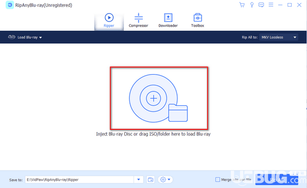Expand the Load Blu-ray dropdown

(x=25, y=37)
